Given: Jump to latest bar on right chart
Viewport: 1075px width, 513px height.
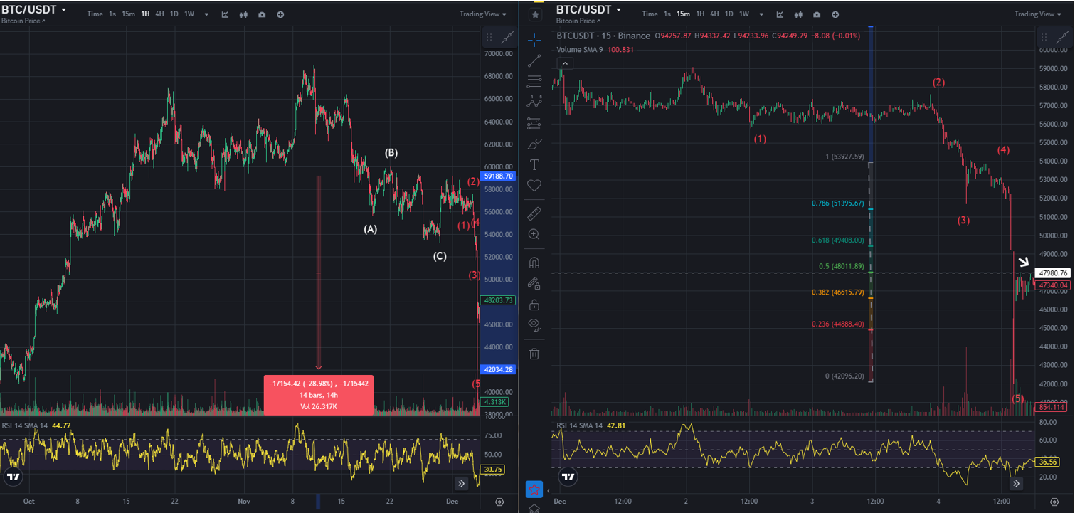Looking at the screenshot, I should pos(1016,483).
